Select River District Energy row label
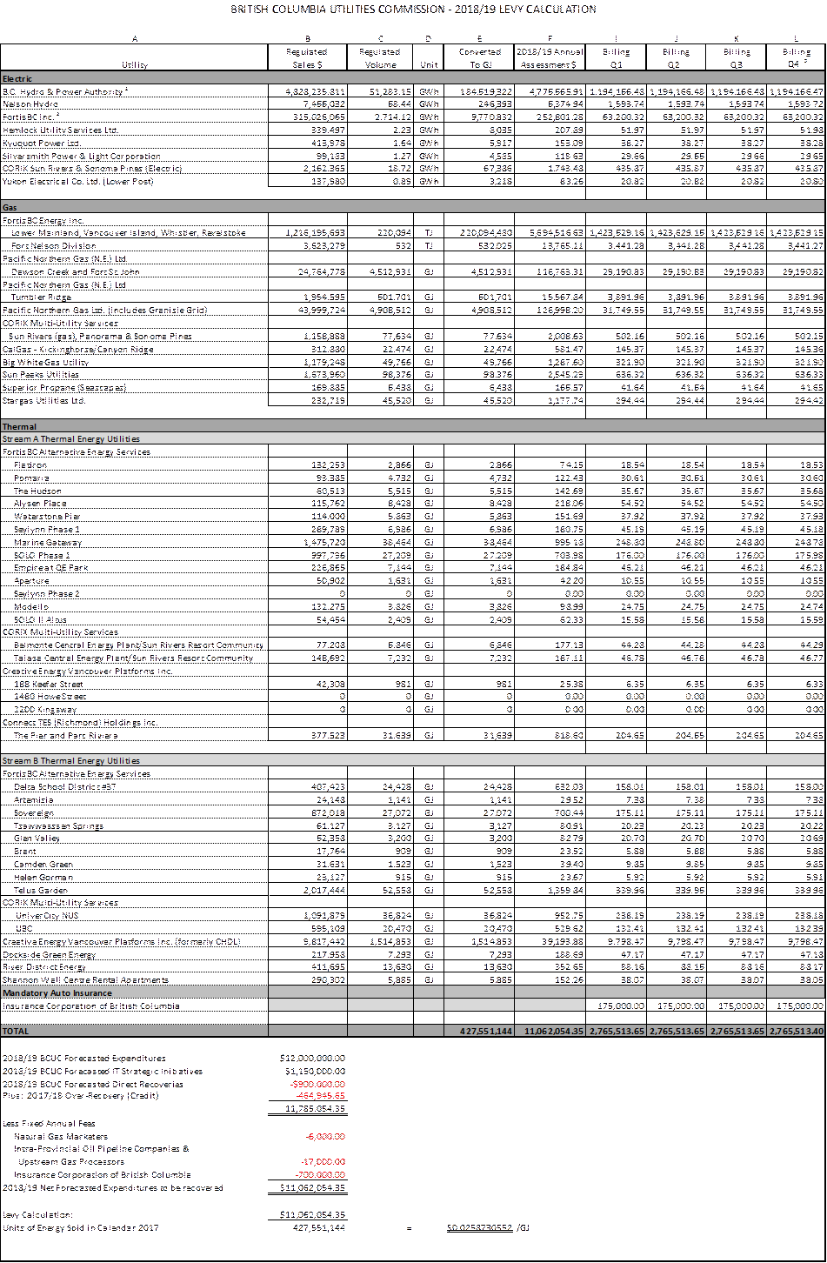Screen dimensions: 827x1263 [x=44, y=967]
